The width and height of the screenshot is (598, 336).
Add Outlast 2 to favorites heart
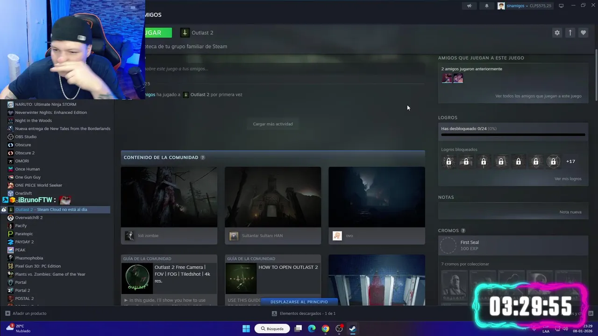click(x=583, y=33)
